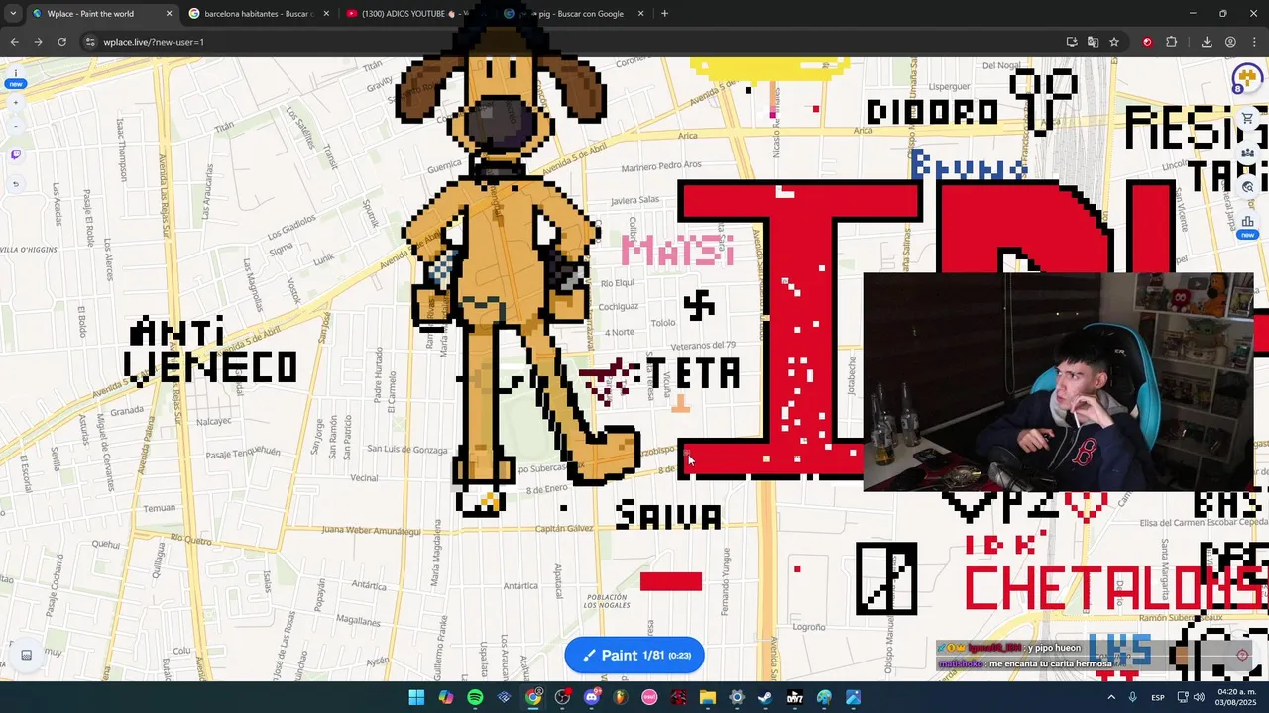Open the volume control in the tray
The width and height of the screenshot is (1269, 713).
coord(1200,697)
